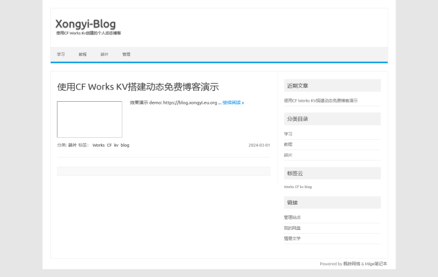Choose 学习 in the sidebar 分类目录 list
This screenshot has width=438, height=277.
[x=288, y=134]
